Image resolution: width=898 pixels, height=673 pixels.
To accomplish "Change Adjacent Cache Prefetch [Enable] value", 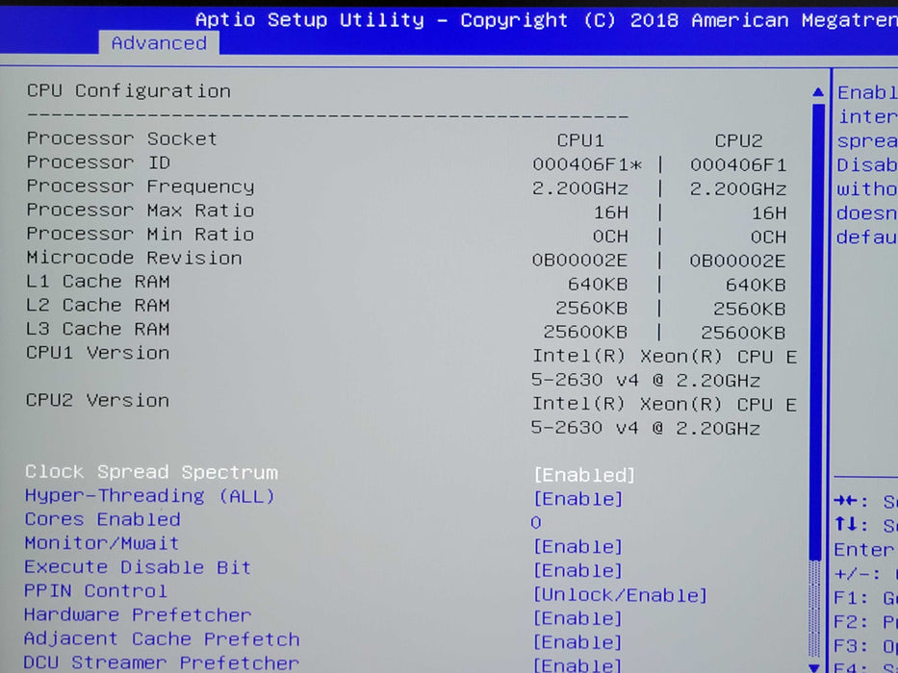I will point(577,642).
